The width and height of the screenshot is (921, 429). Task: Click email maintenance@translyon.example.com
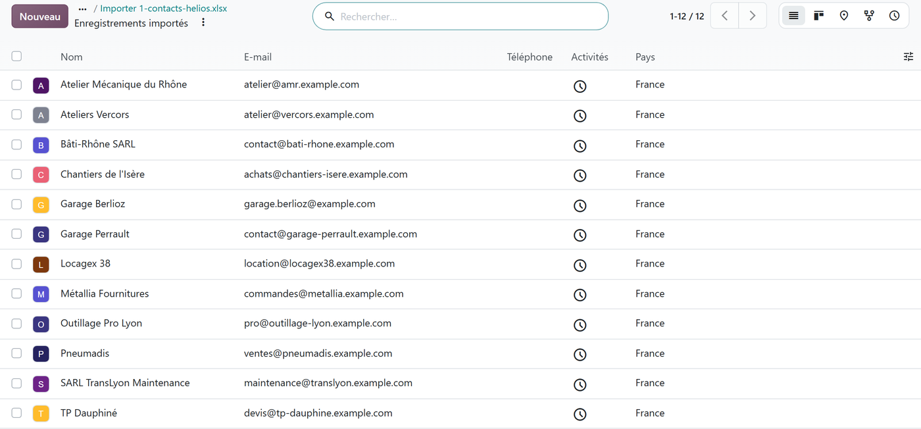pos(328,383)
